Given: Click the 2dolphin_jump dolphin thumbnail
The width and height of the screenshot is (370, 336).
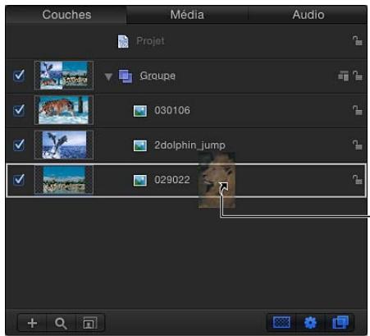Looking at the screenshot, I should tap(64, 145).
